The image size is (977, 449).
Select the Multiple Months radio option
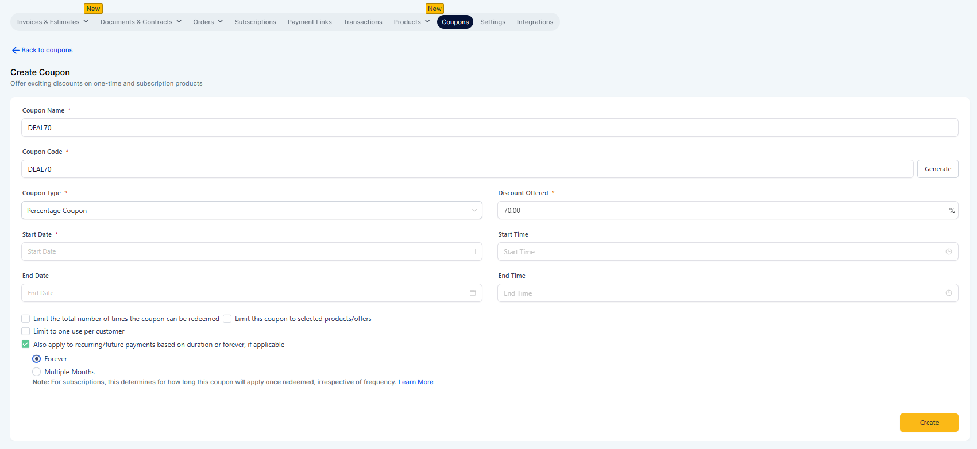click(37, 372)
